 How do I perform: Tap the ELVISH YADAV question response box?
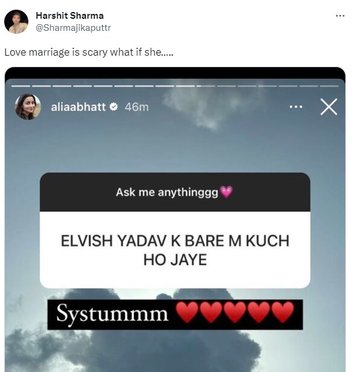[175, 250]
